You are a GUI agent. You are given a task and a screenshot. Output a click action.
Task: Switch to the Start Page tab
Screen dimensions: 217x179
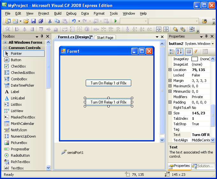[105, 38]
